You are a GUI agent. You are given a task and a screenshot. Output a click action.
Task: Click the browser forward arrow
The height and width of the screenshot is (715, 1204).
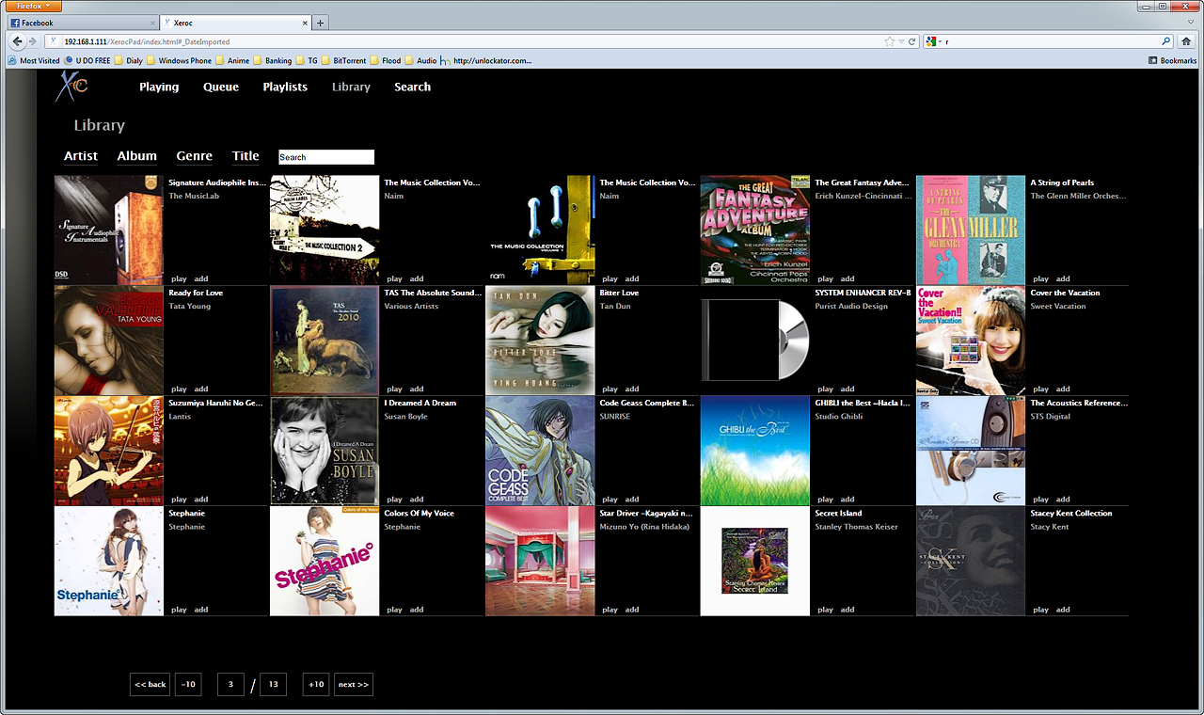click(33, 41)
